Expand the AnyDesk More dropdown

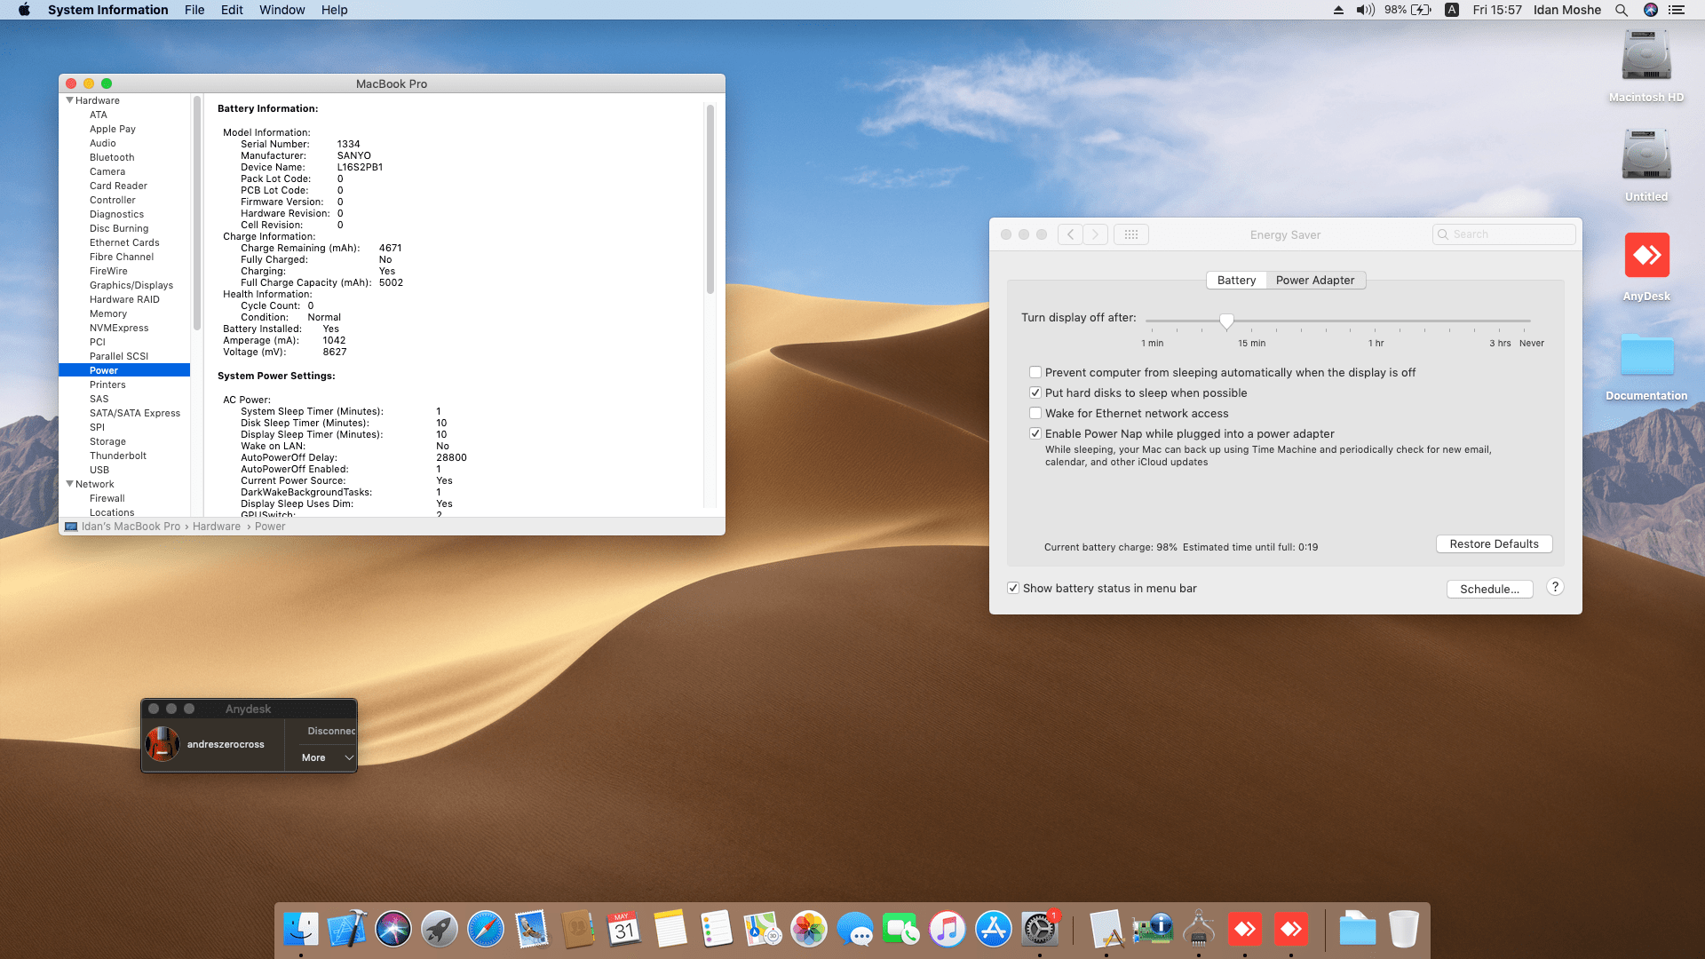pyautogui.click(x=328, y=757)
